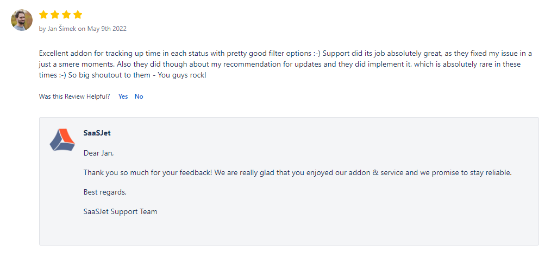Click the 'Dear Jan,' greeting text
The height and width of the screenshot is (258, 551).
tap(99, 153)
